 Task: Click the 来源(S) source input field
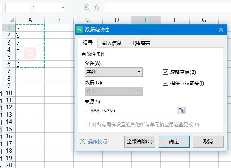131,111
